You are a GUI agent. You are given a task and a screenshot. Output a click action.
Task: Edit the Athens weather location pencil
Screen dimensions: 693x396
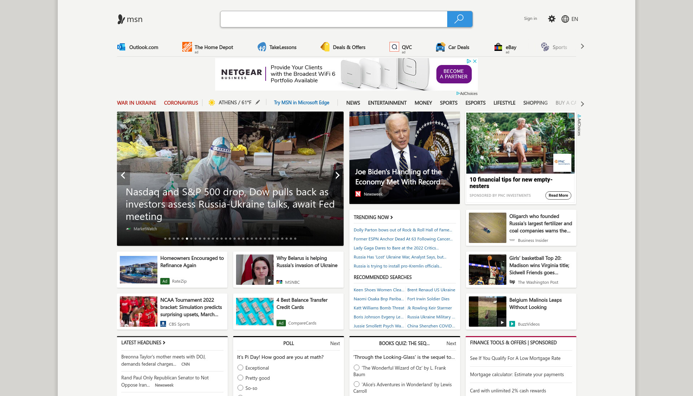pos(258,103)
